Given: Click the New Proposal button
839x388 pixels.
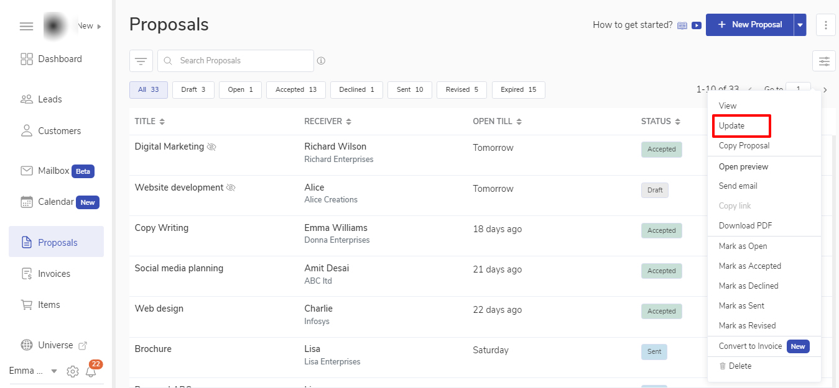Looking at the screenshot, I should coord(749,25).
